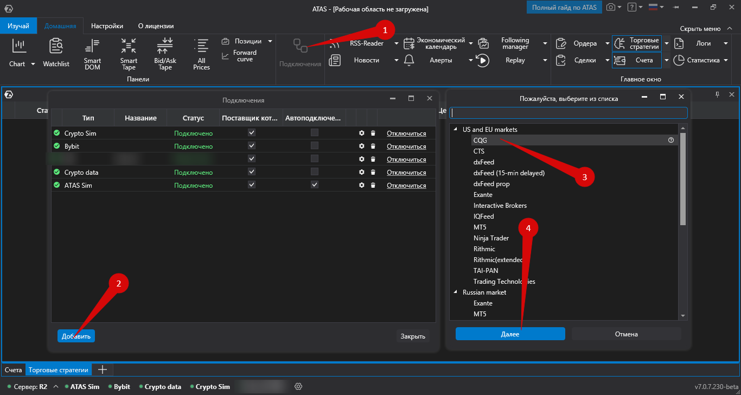Click the Добавить button
The height and width of the screenshot is (395, 741).
tap(76, 336)
